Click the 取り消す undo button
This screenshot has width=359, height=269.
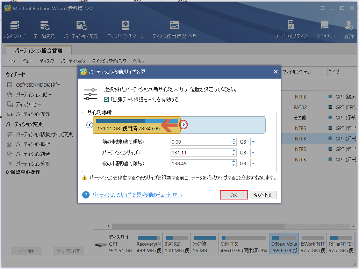69,251
